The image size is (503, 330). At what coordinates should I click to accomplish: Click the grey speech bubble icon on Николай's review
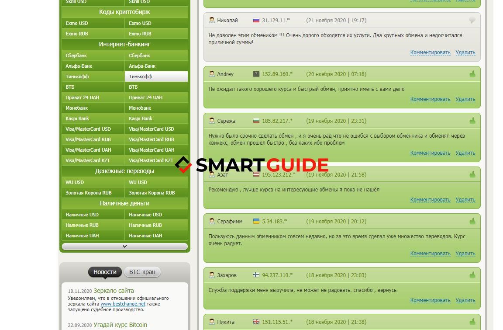[x=472, y=20]
